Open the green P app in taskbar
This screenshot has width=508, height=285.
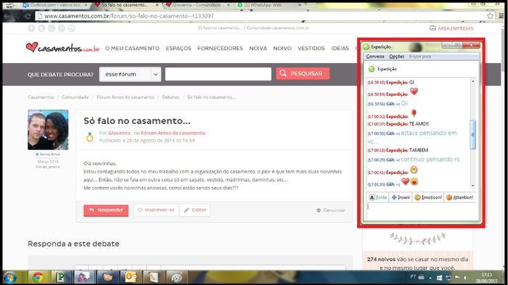click(60, 278)
